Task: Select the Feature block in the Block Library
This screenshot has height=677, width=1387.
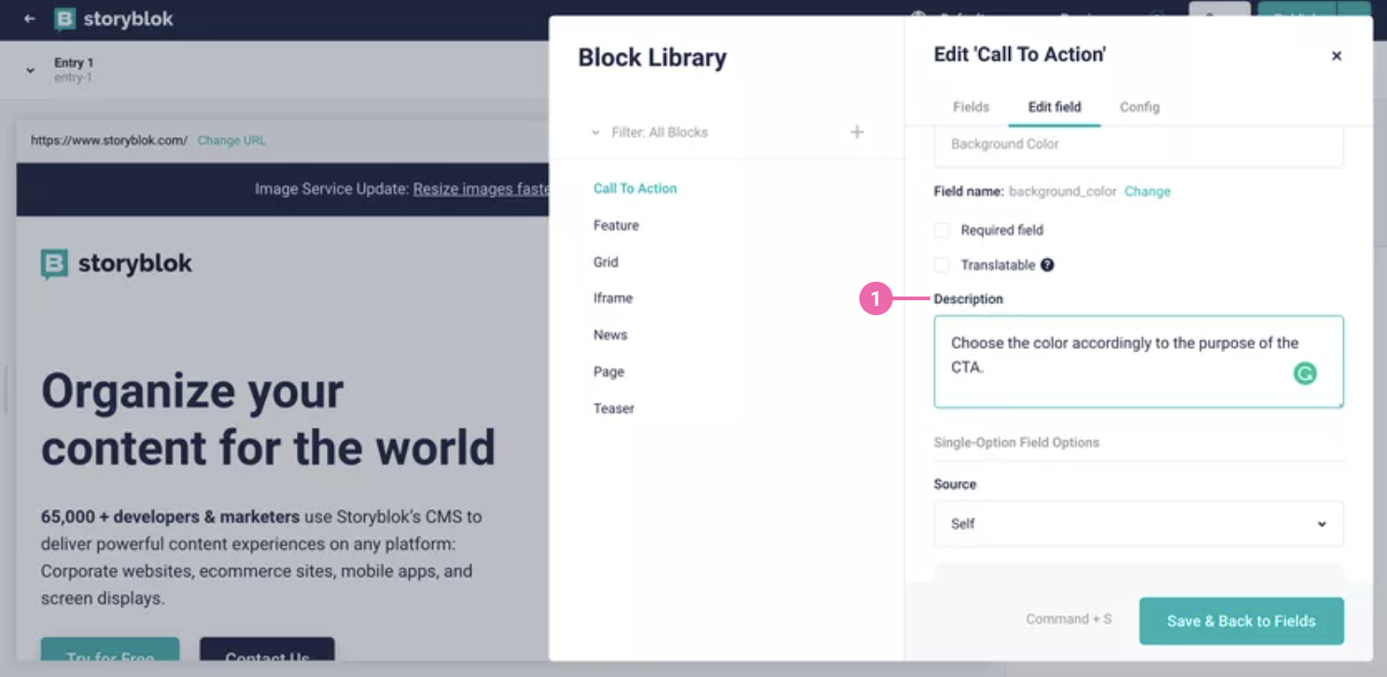Action: pos(616,225)
